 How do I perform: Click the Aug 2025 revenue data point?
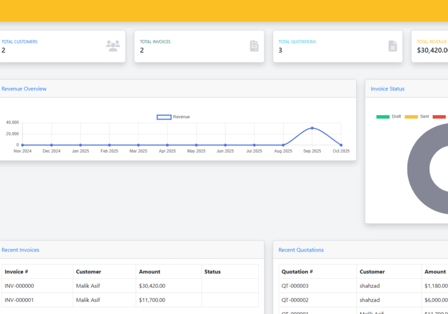[x=283, y=145]
